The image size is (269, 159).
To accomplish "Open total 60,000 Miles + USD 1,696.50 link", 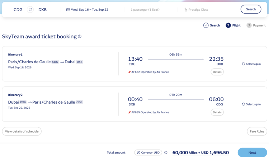I will [200, 153].
